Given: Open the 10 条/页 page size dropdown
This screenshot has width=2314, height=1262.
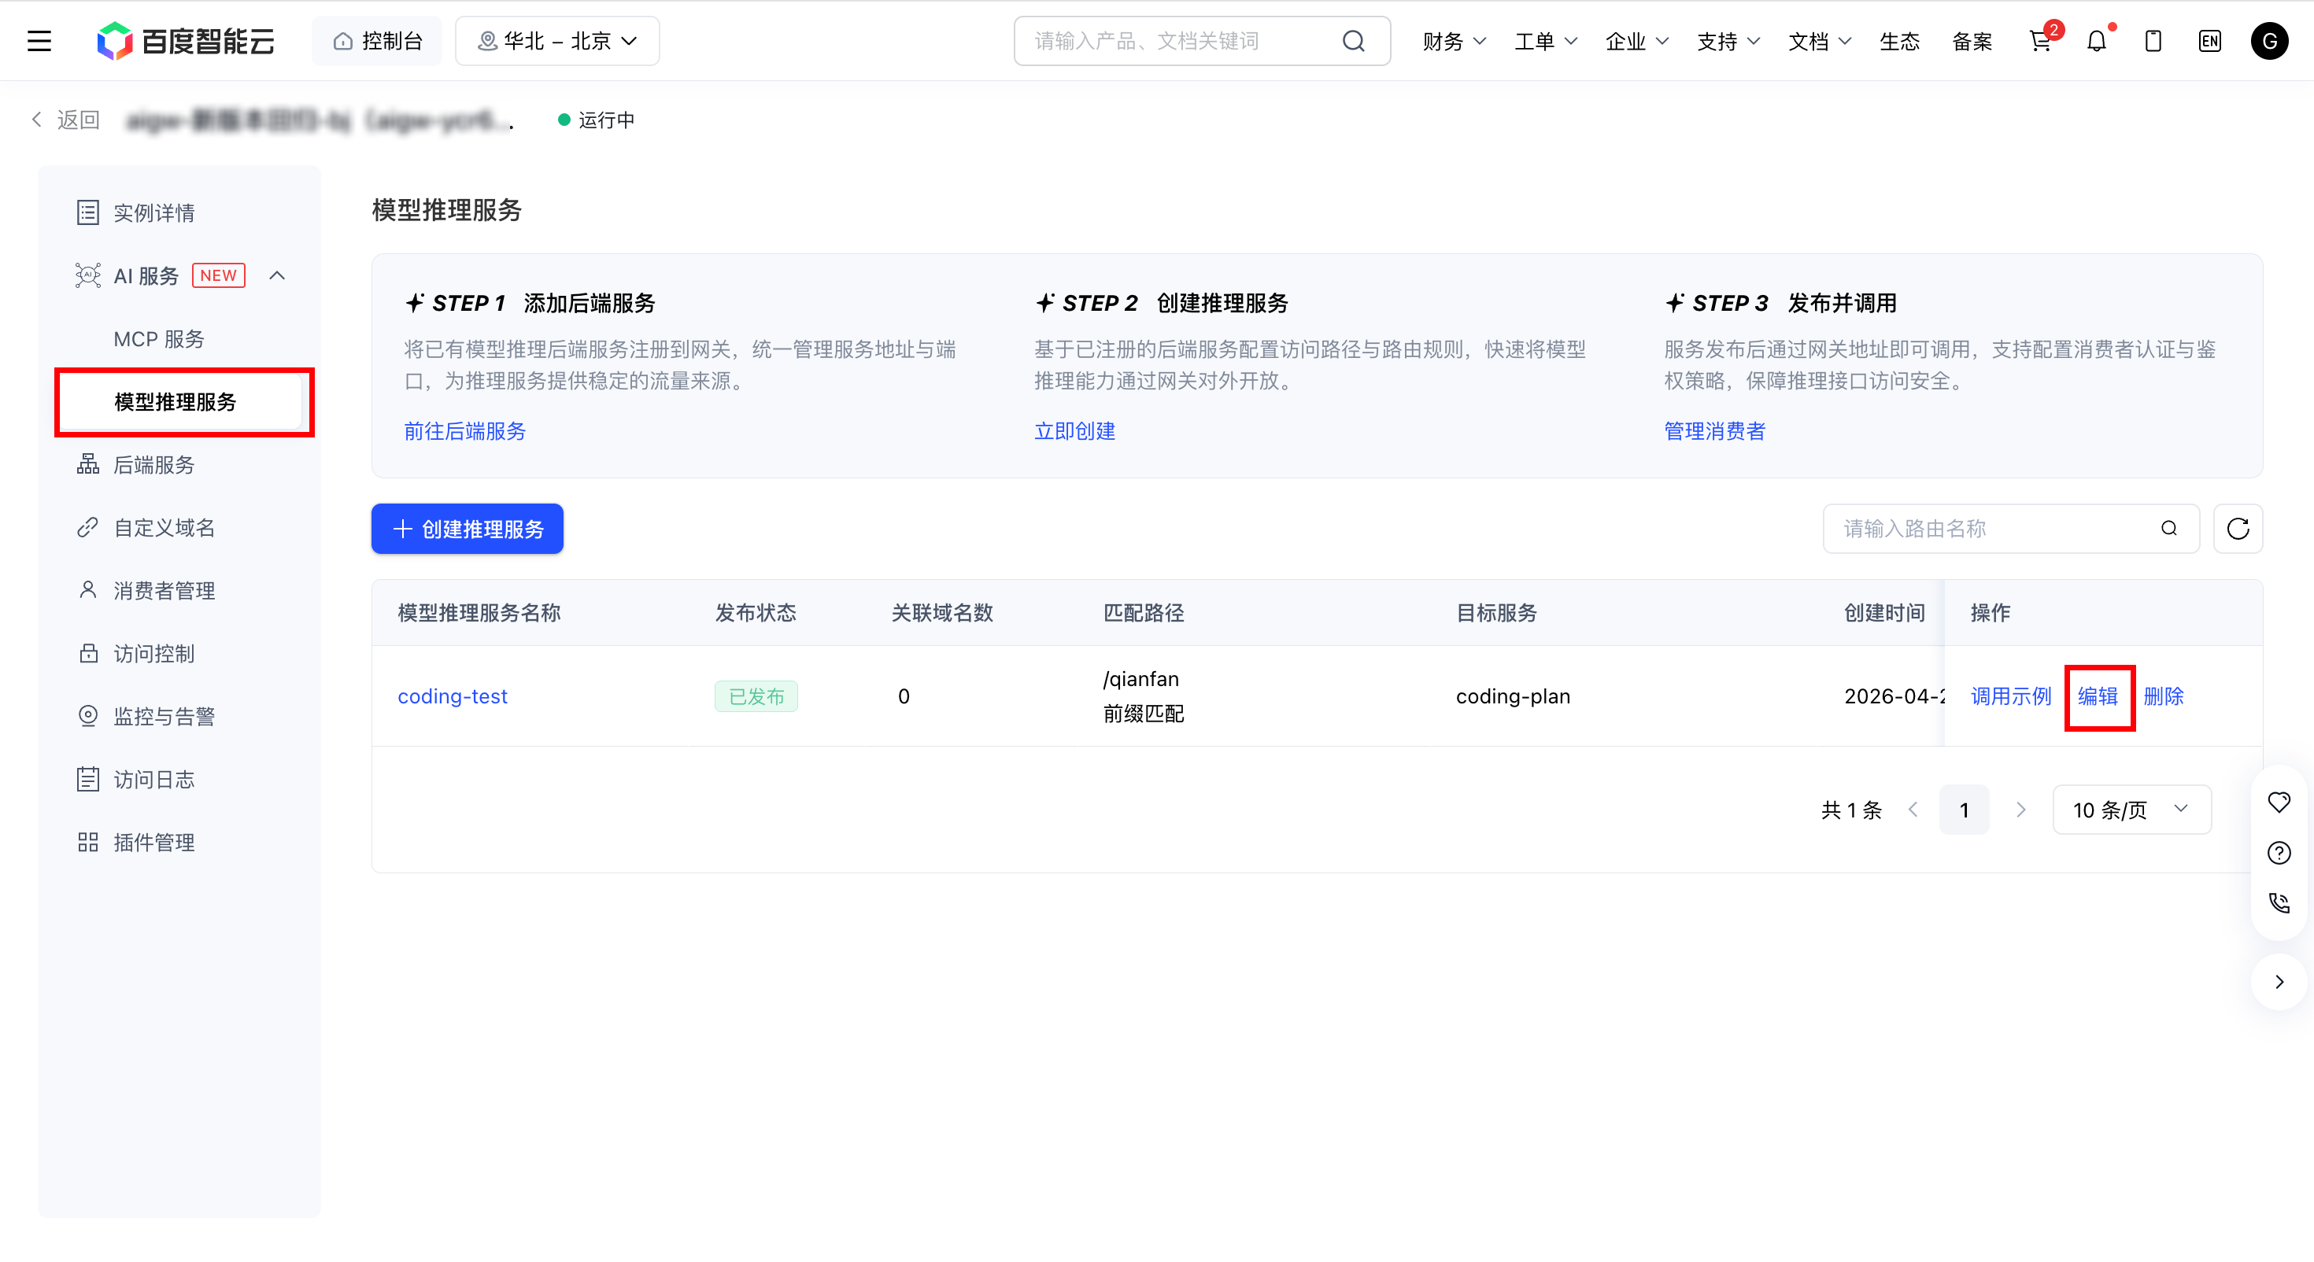Looking at the screenshot, I should pyautogui.click(x=2131, y=810).
